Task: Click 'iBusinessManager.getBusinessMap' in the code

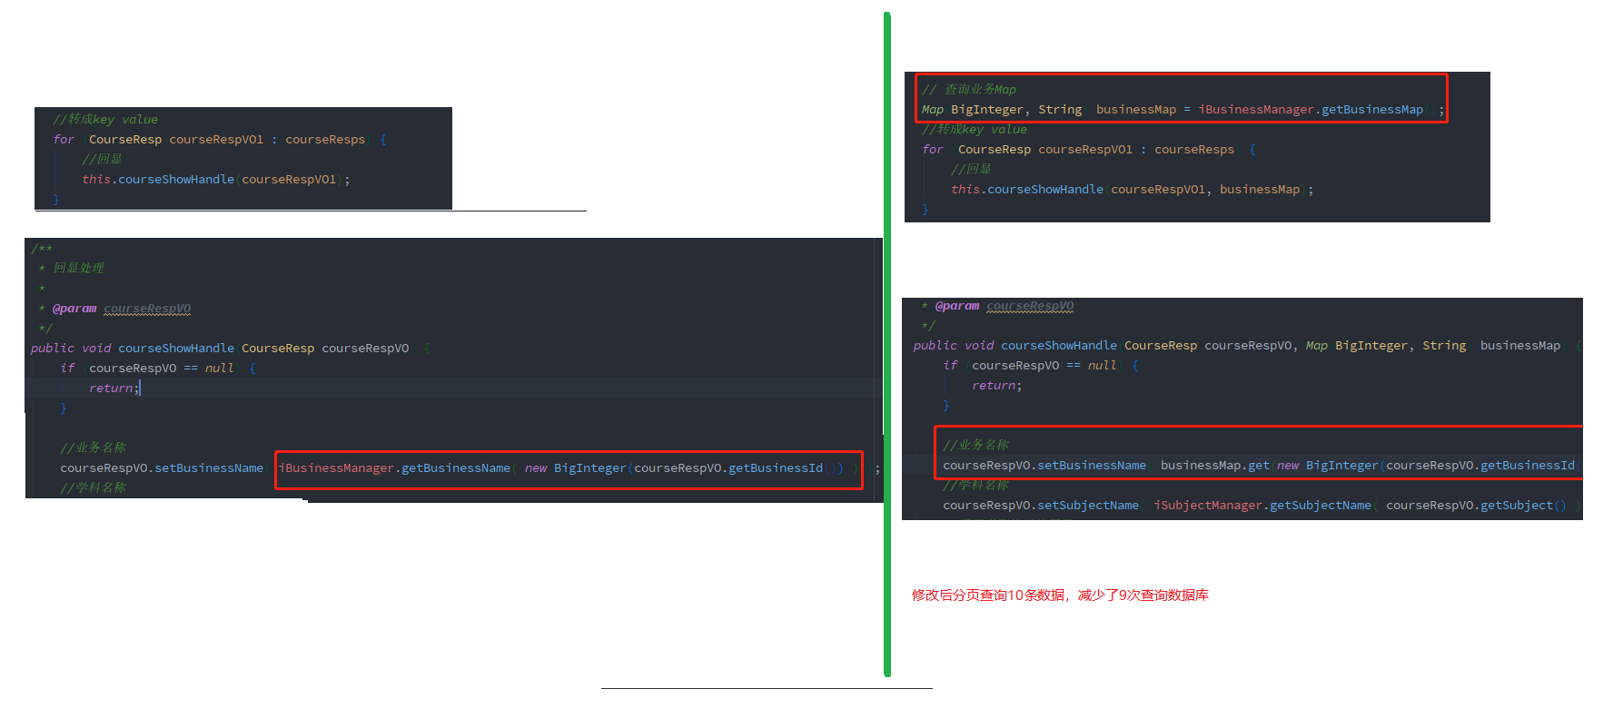Action: (x=1311, y=109)
